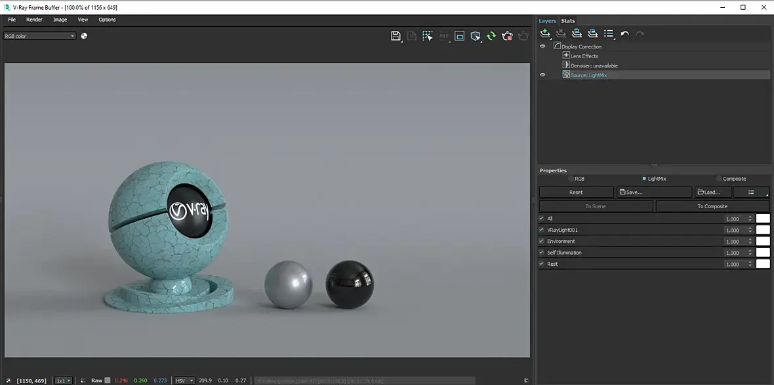Viewport: 774px width, 385px height.
Task: Uncheck the VRayLight001 checkbox
Action: click(x=542, y=229)
